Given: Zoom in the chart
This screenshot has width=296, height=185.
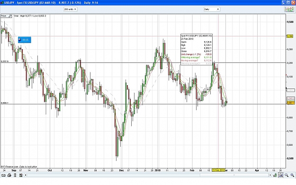Looking at the screenshot, I should [x=292, y=175].
